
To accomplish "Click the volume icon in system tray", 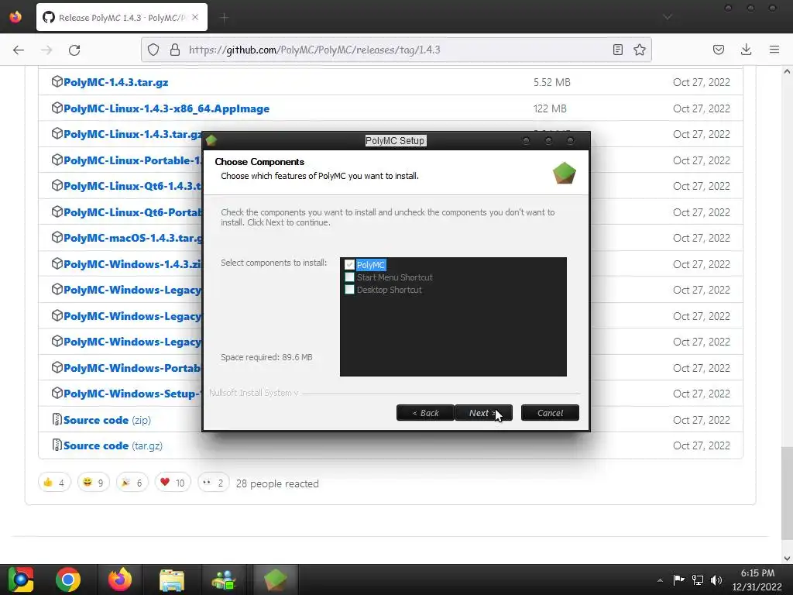I will (x=716, y=580).
